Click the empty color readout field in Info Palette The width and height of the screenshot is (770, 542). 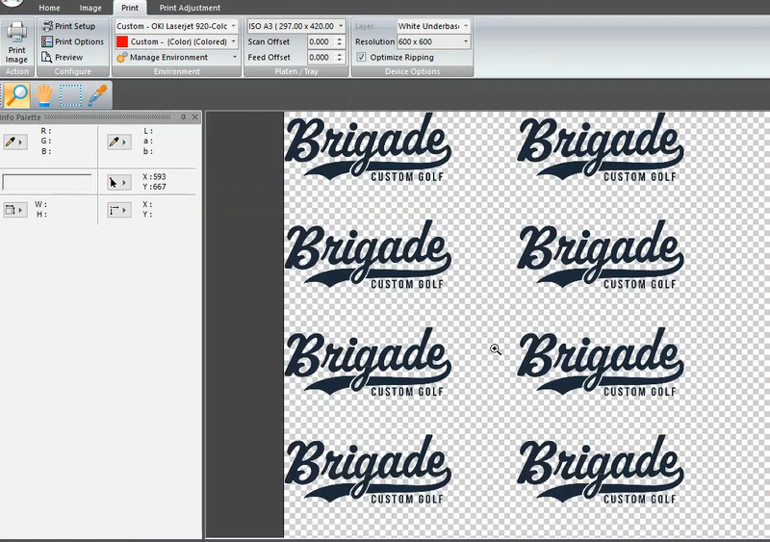coord(46,182)
